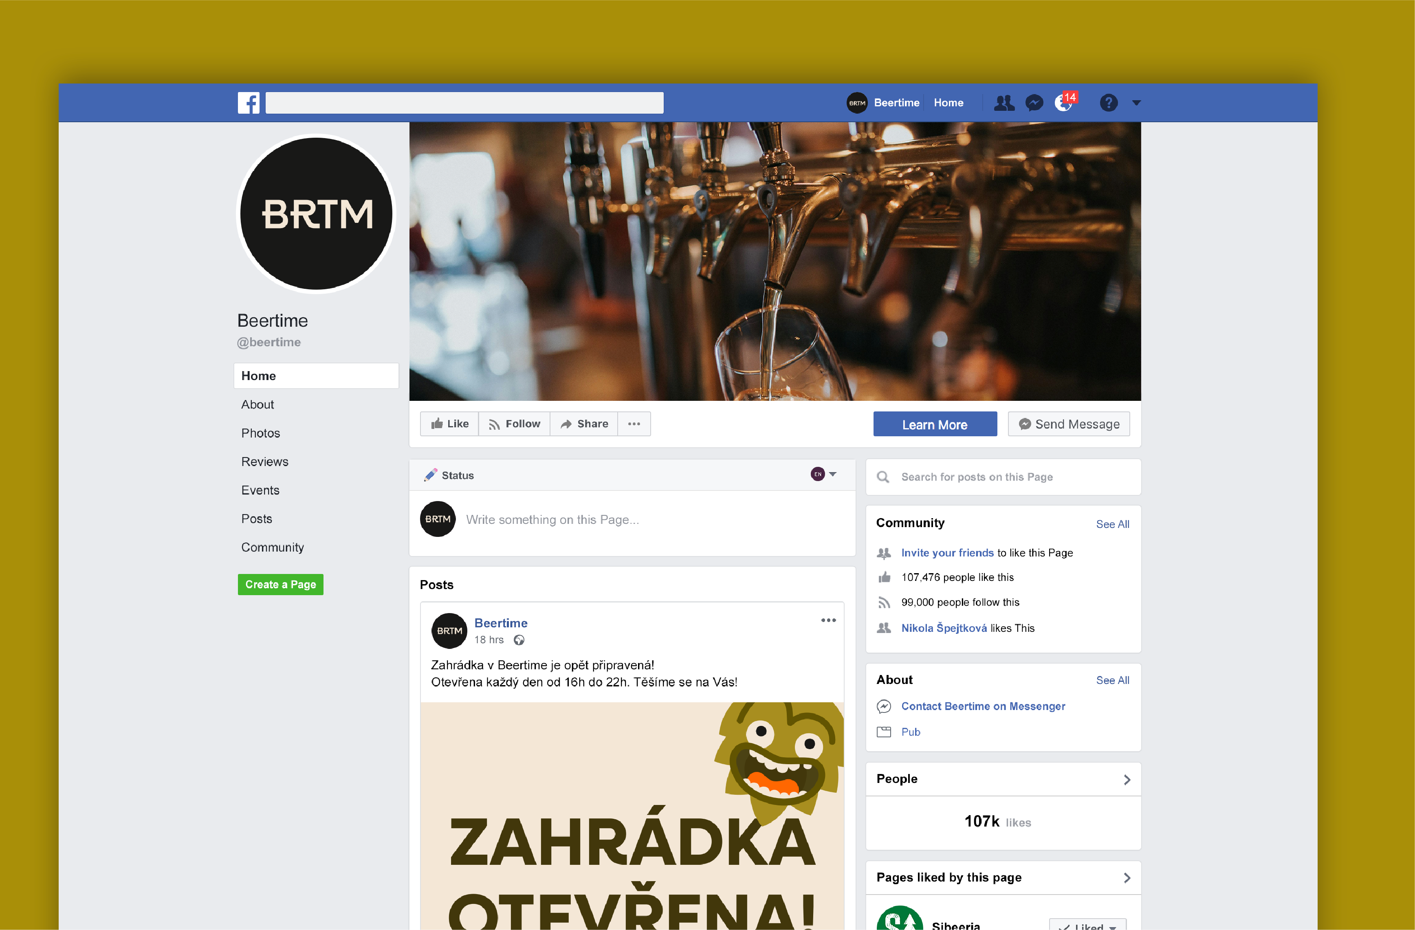This screenshot has width=1415, height=930.
Task: Click the Beertime name in top bar
Action: [x=897, y=103]
